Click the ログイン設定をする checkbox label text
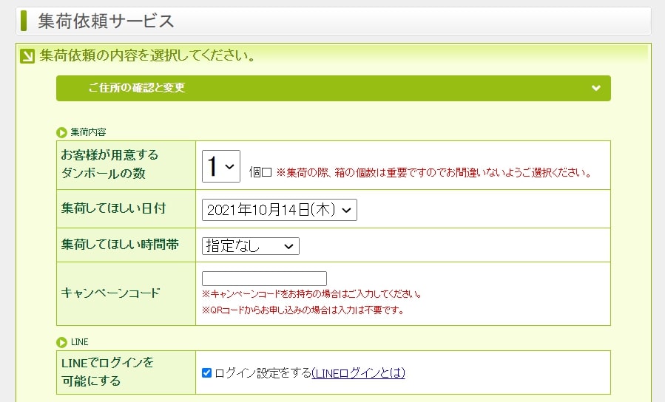The height and width of the screenshot is (402, 665). click(263, 373)
